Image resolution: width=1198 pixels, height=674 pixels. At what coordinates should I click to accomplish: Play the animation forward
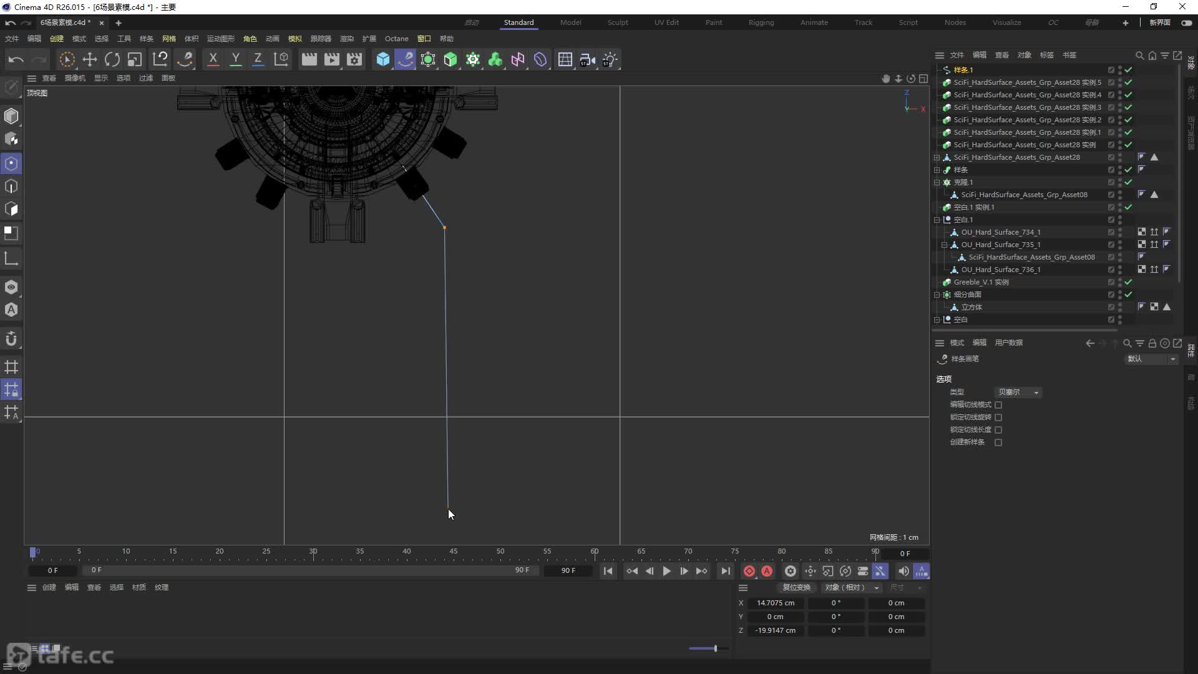pos(666,571)
